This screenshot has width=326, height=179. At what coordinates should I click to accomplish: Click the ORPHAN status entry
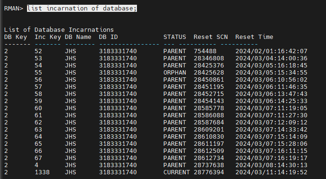coord(175,73)
